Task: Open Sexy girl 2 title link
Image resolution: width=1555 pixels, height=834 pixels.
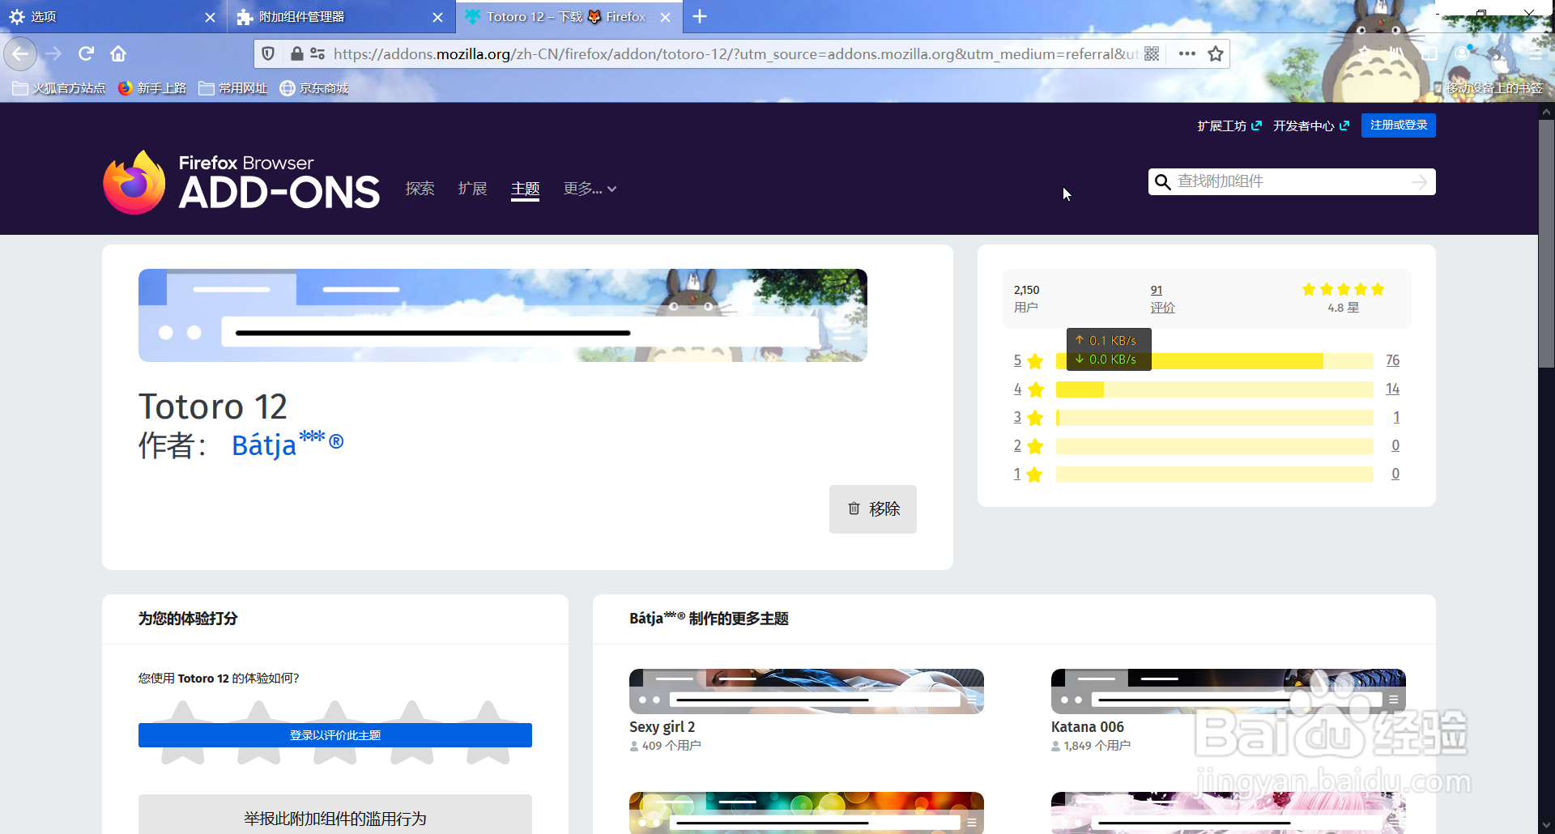Action: [662, 727]
